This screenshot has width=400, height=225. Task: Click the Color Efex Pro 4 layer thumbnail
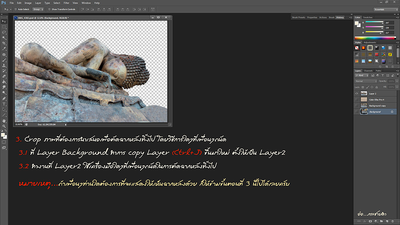pyautogui.click(x=364, y=100)
